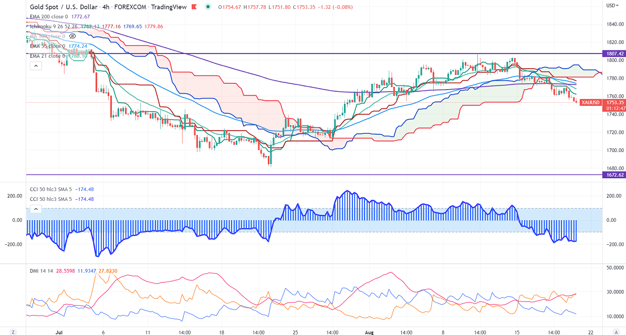Click the Aug label on time axis
Image resolution: width=626 pixels, height=335 pixels.
pyautogui.click(x=369, y=332)
